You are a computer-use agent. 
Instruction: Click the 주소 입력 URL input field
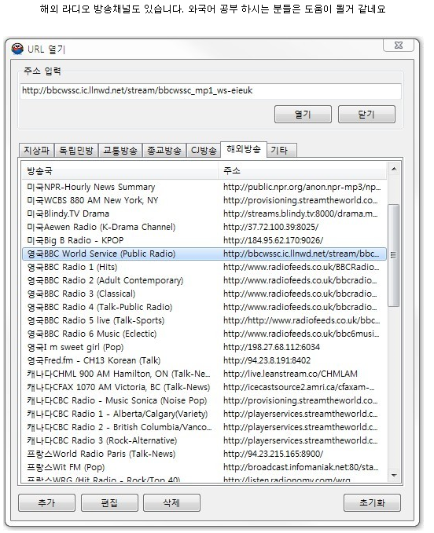[211, 91]
